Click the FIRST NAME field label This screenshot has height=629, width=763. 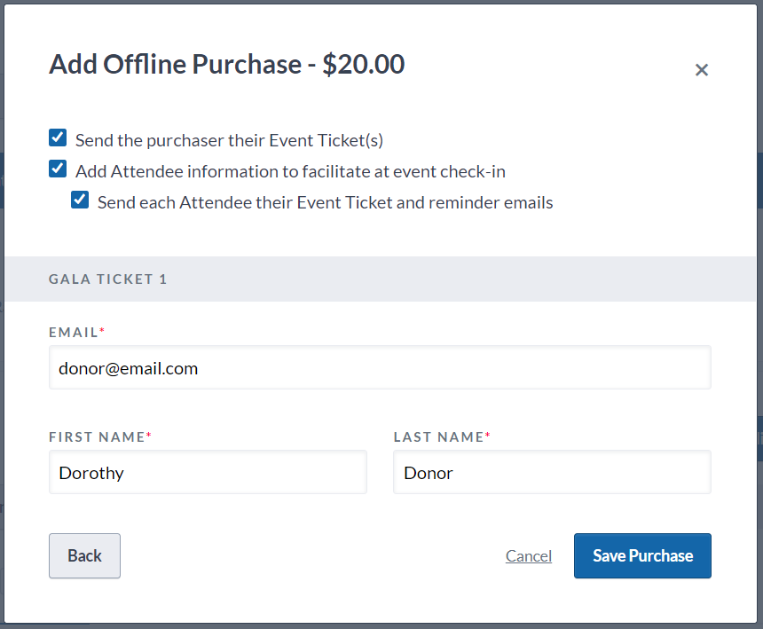point(97,437)
